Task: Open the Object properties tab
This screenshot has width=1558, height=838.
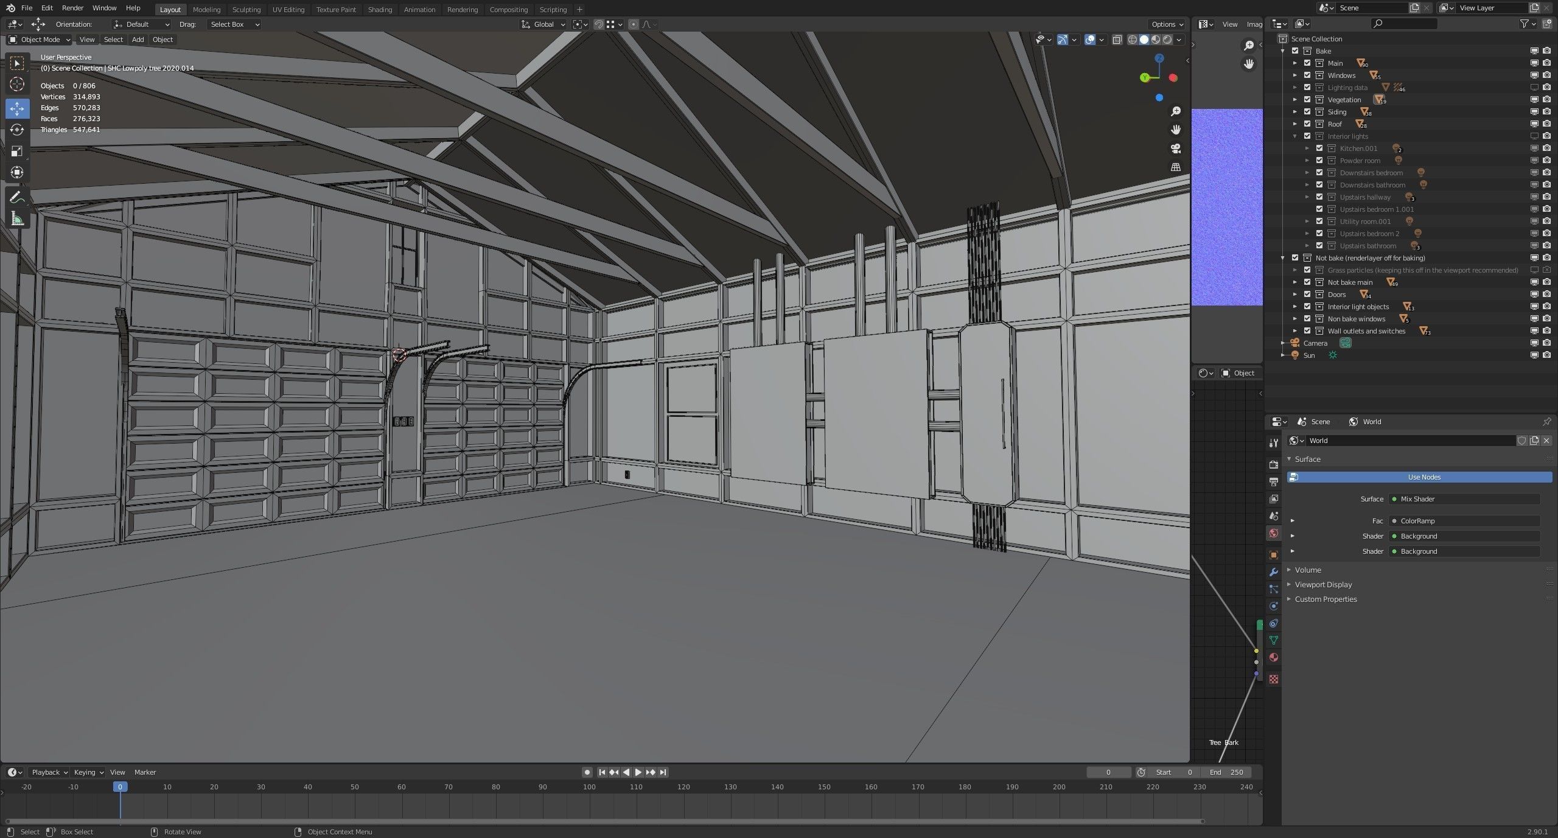Action: (x=1273, y=555)
